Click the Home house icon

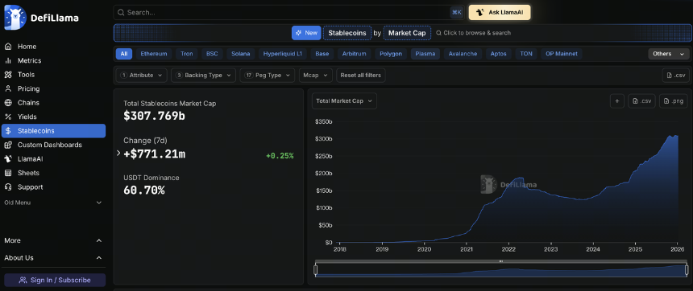pos(8,47)
